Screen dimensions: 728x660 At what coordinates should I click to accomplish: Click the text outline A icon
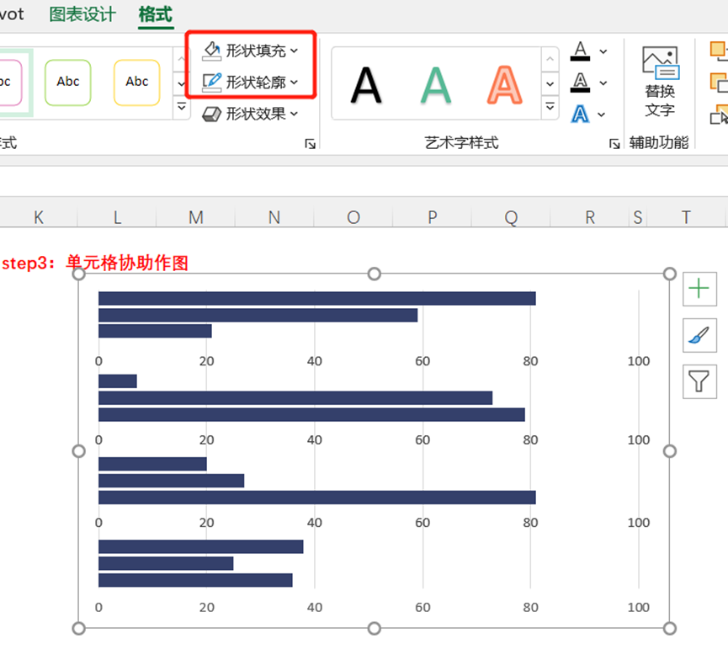point(581,82)
